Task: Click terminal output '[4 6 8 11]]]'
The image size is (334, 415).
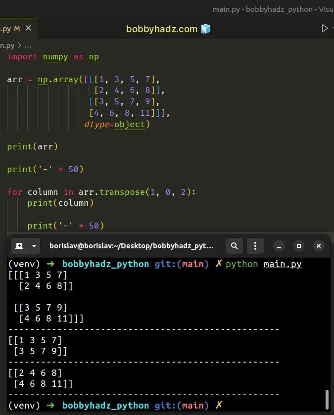Action: tap(51, 319)
